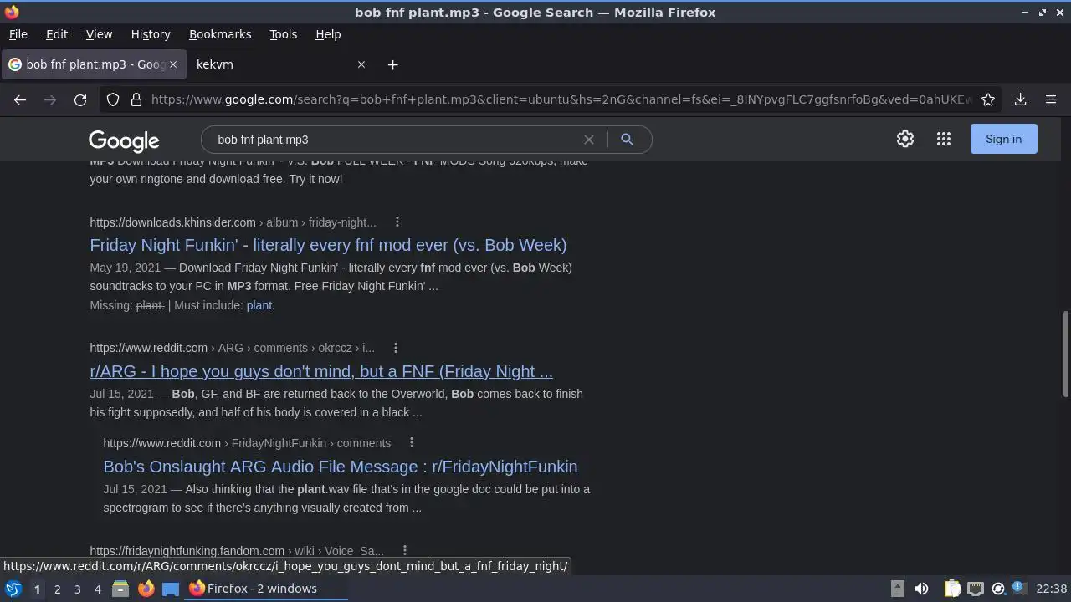Viewport: 1071px width, 602px height.
Task: Open more options for khinsider result
Action: click(x=397, y=222)
